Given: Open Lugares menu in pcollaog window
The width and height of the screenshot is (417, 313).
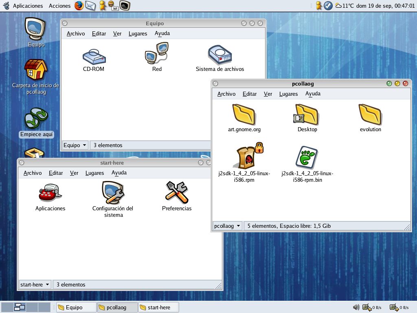Looking at the screenshot, I should [288, 94].
